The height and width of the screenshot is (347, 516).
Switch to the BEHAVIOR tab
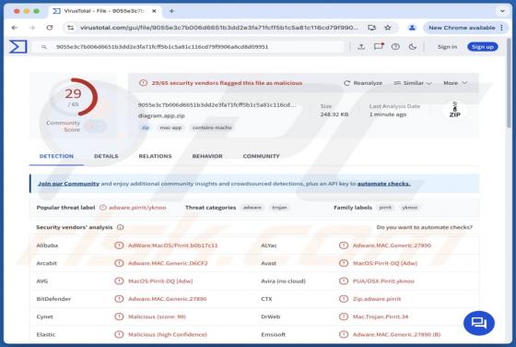207,156
